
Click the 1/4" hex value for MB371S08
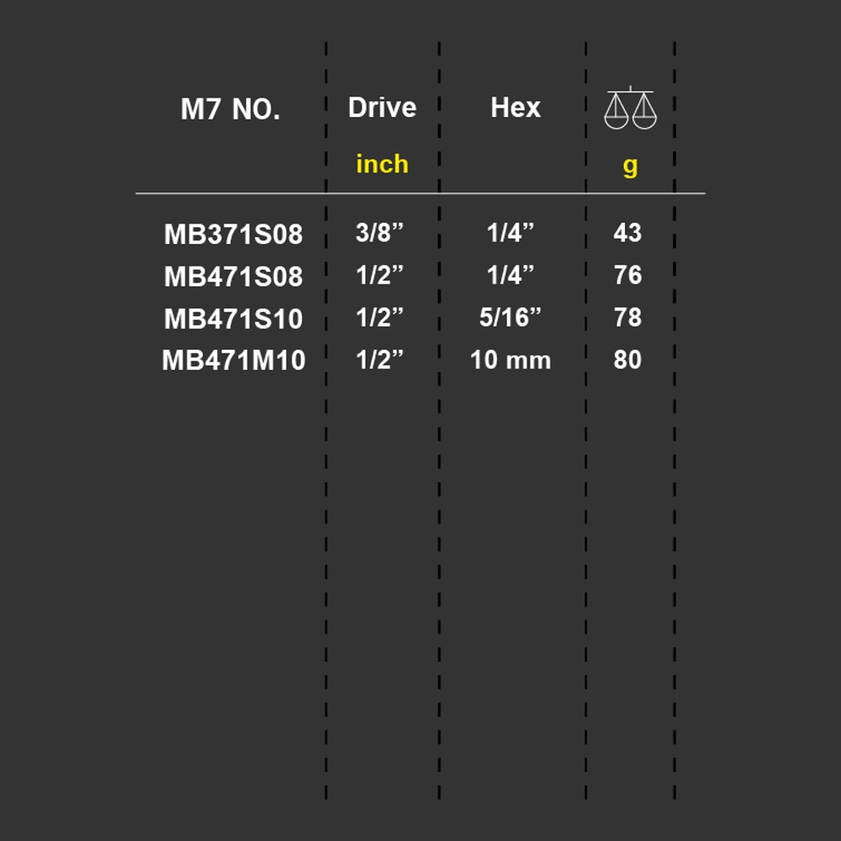510,233
